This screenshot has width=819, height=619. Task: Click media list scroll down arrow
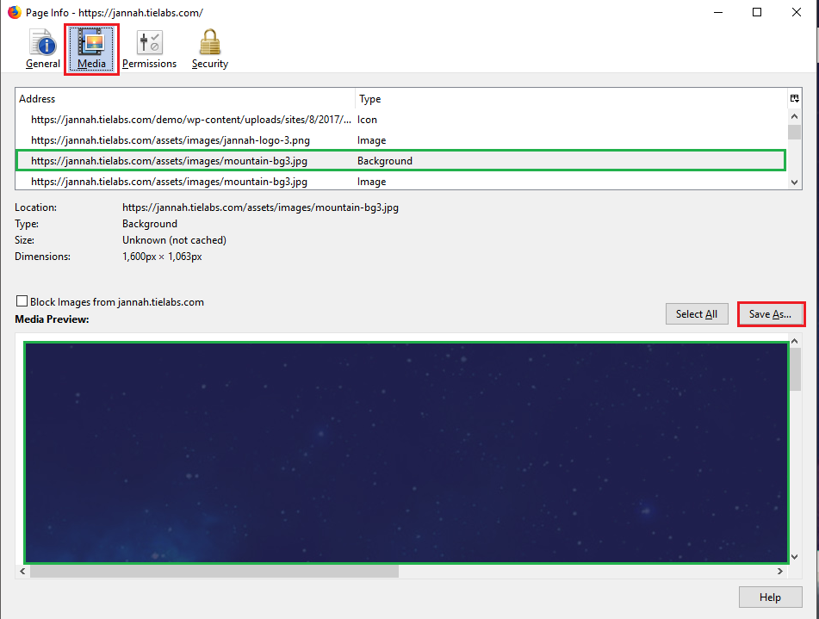coord(794,183)
